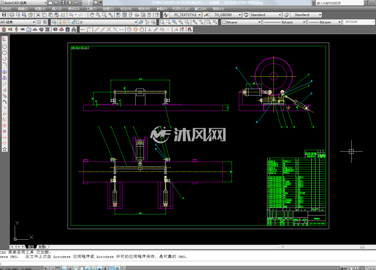
Task: Expand the TH_GBDIM dimension style dropdown
Action: click(239, 15)
